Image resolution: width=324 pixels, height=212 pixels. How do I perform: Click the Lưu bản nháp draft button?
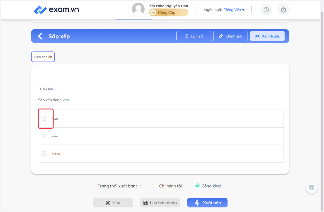click(x=160, y=203)
